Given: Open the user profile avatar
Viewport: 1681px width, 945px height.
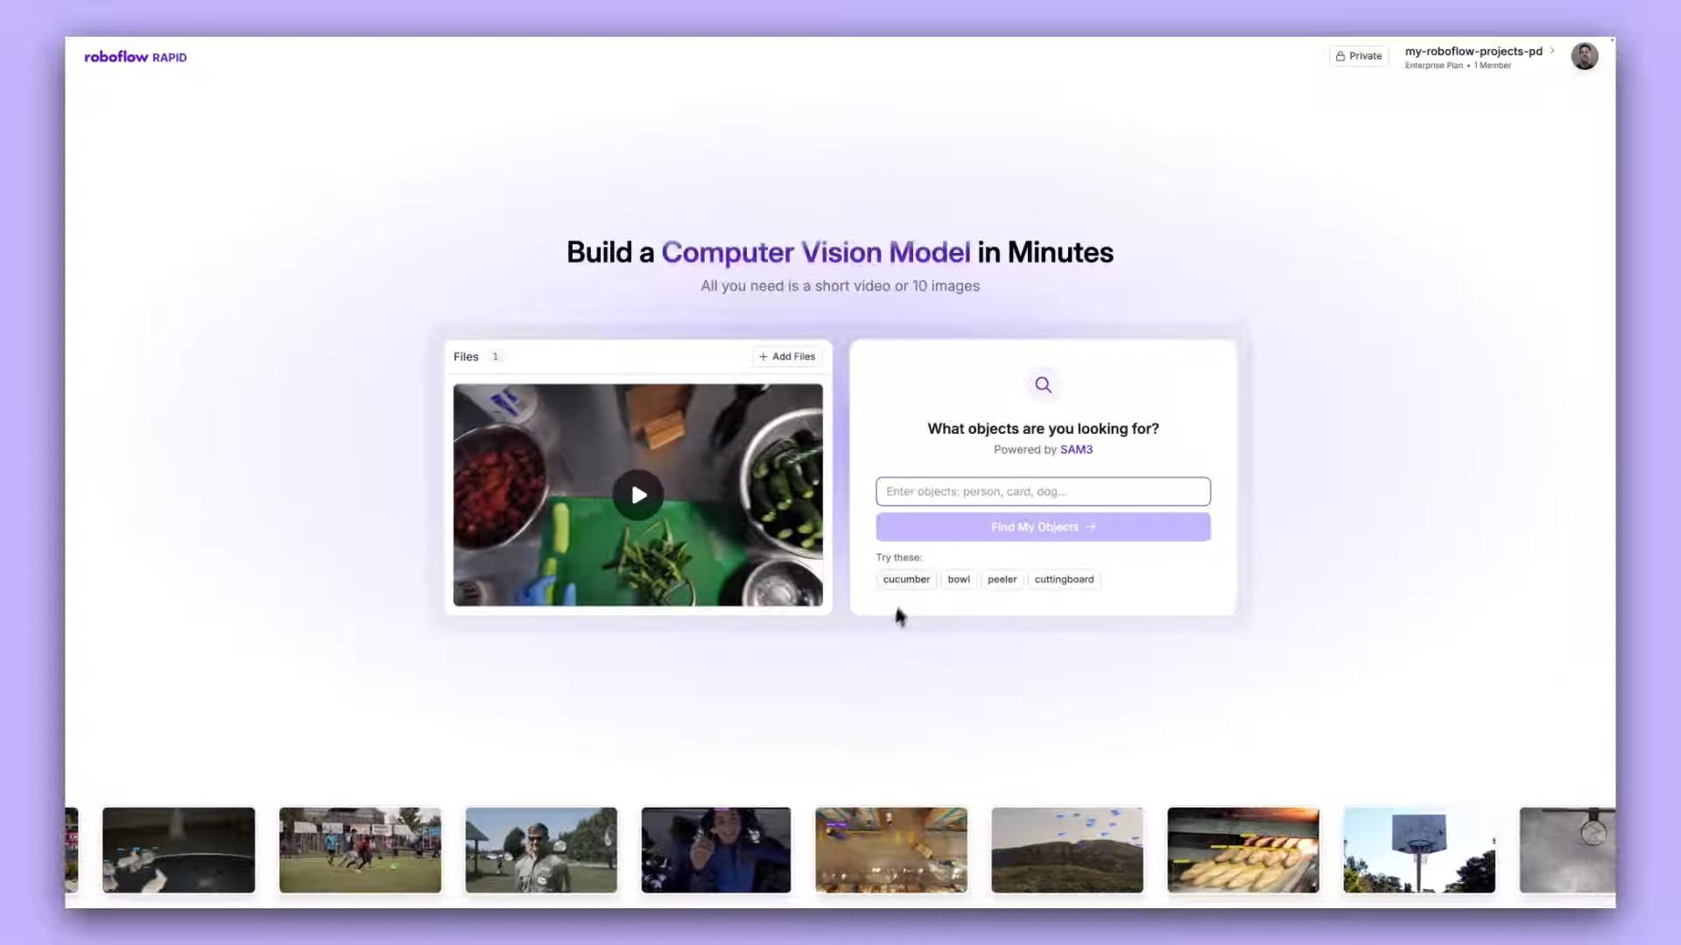Looking at the screenshot, I should 1584,56.
